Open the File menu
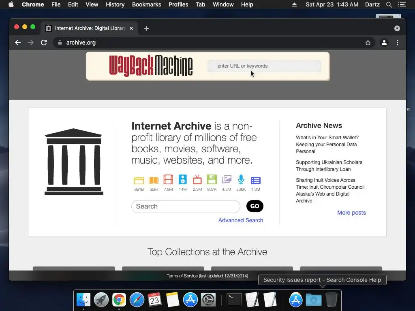Screen dimensions: 415x311 click(x=56, y=4)
